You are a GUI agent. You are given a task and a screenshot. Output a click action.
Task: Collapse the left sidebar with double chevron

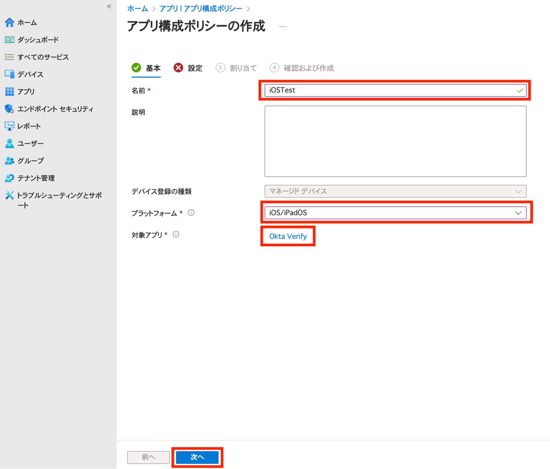coord(109,6)
